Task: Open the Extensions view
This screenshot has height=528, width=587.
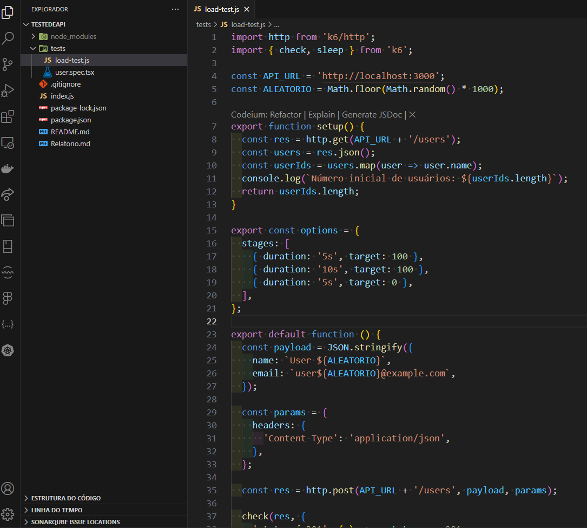Action: click(x=8, y=116)
